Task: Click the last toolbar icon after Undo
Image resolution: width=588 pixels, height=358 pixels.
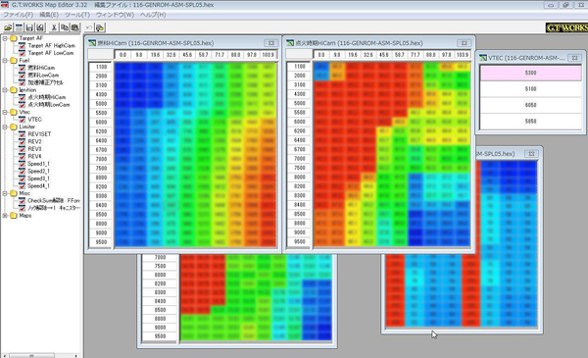Action: pos(100,27)
